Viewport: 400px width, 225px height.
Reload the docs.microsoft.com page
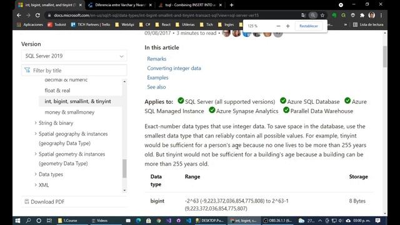pyautogui.click(x=37, y=15)
